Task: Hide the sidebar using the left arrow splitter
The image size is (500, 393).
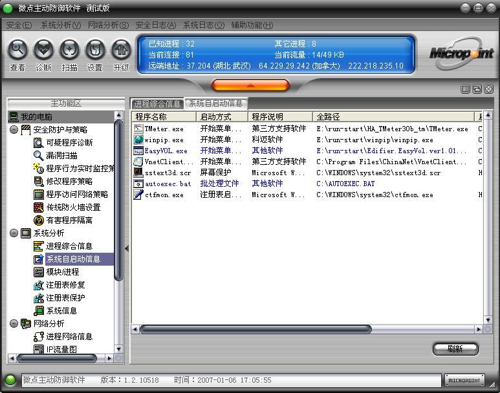Action: coord(127,248)
